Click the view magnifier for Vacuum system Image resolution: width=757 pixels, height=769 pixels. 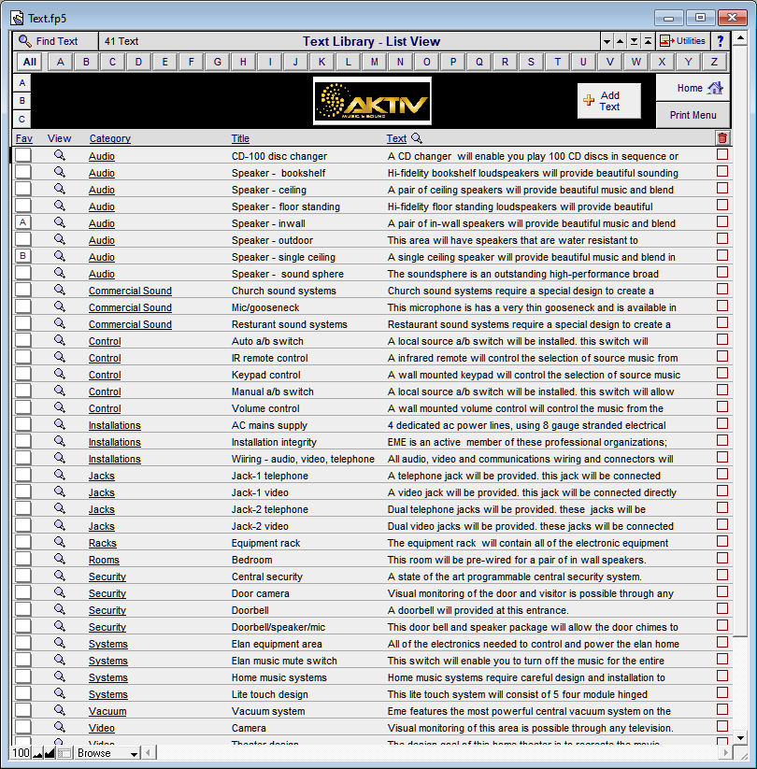coord(60,710)
